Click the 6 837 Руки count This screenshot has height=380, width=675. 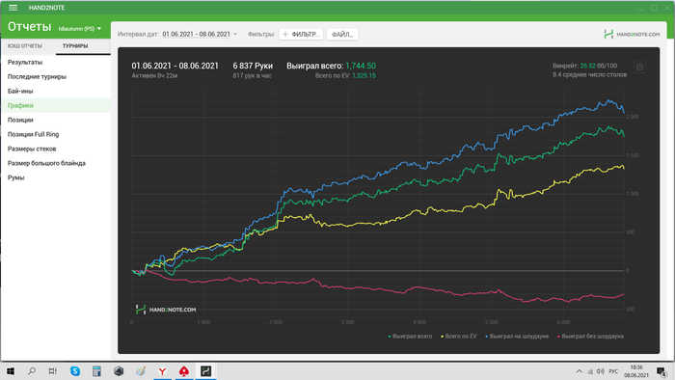tap(253, 66)
